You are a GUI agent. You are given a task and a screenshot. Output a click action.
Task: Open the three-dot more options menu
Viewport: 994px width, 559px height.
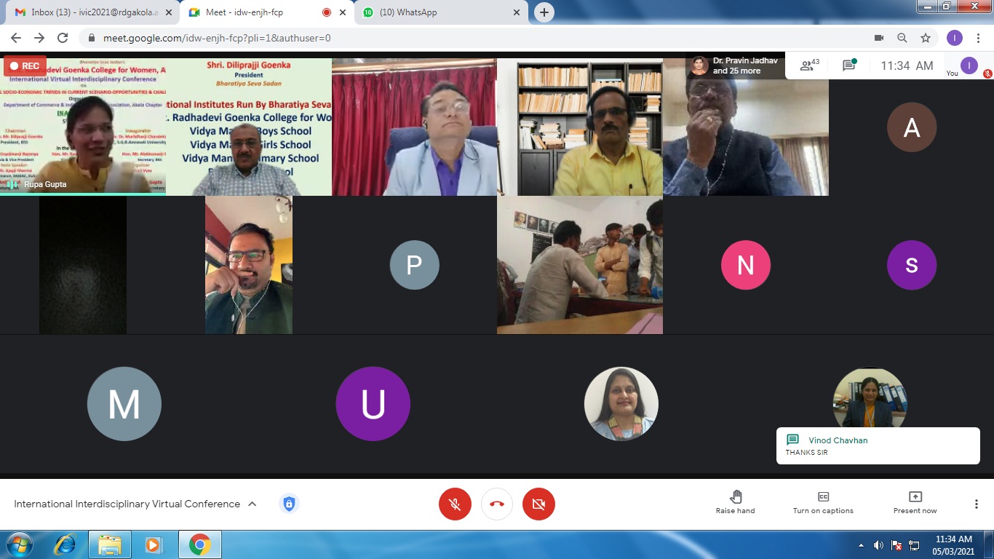coord(977,504)
